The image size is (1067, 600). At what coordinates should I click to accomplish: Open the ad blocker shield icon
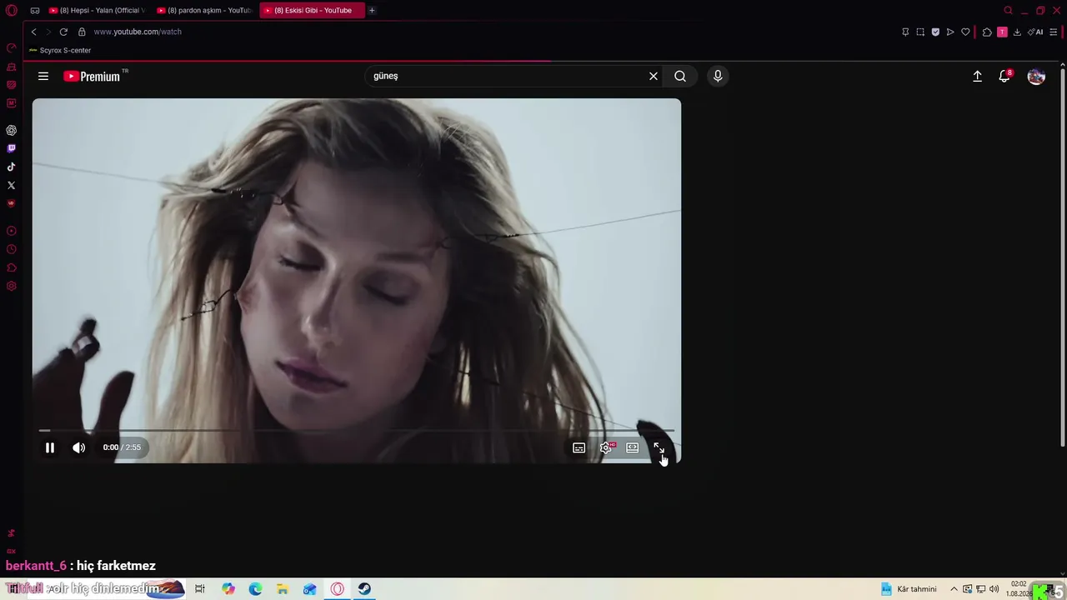(x=935, y=32)
